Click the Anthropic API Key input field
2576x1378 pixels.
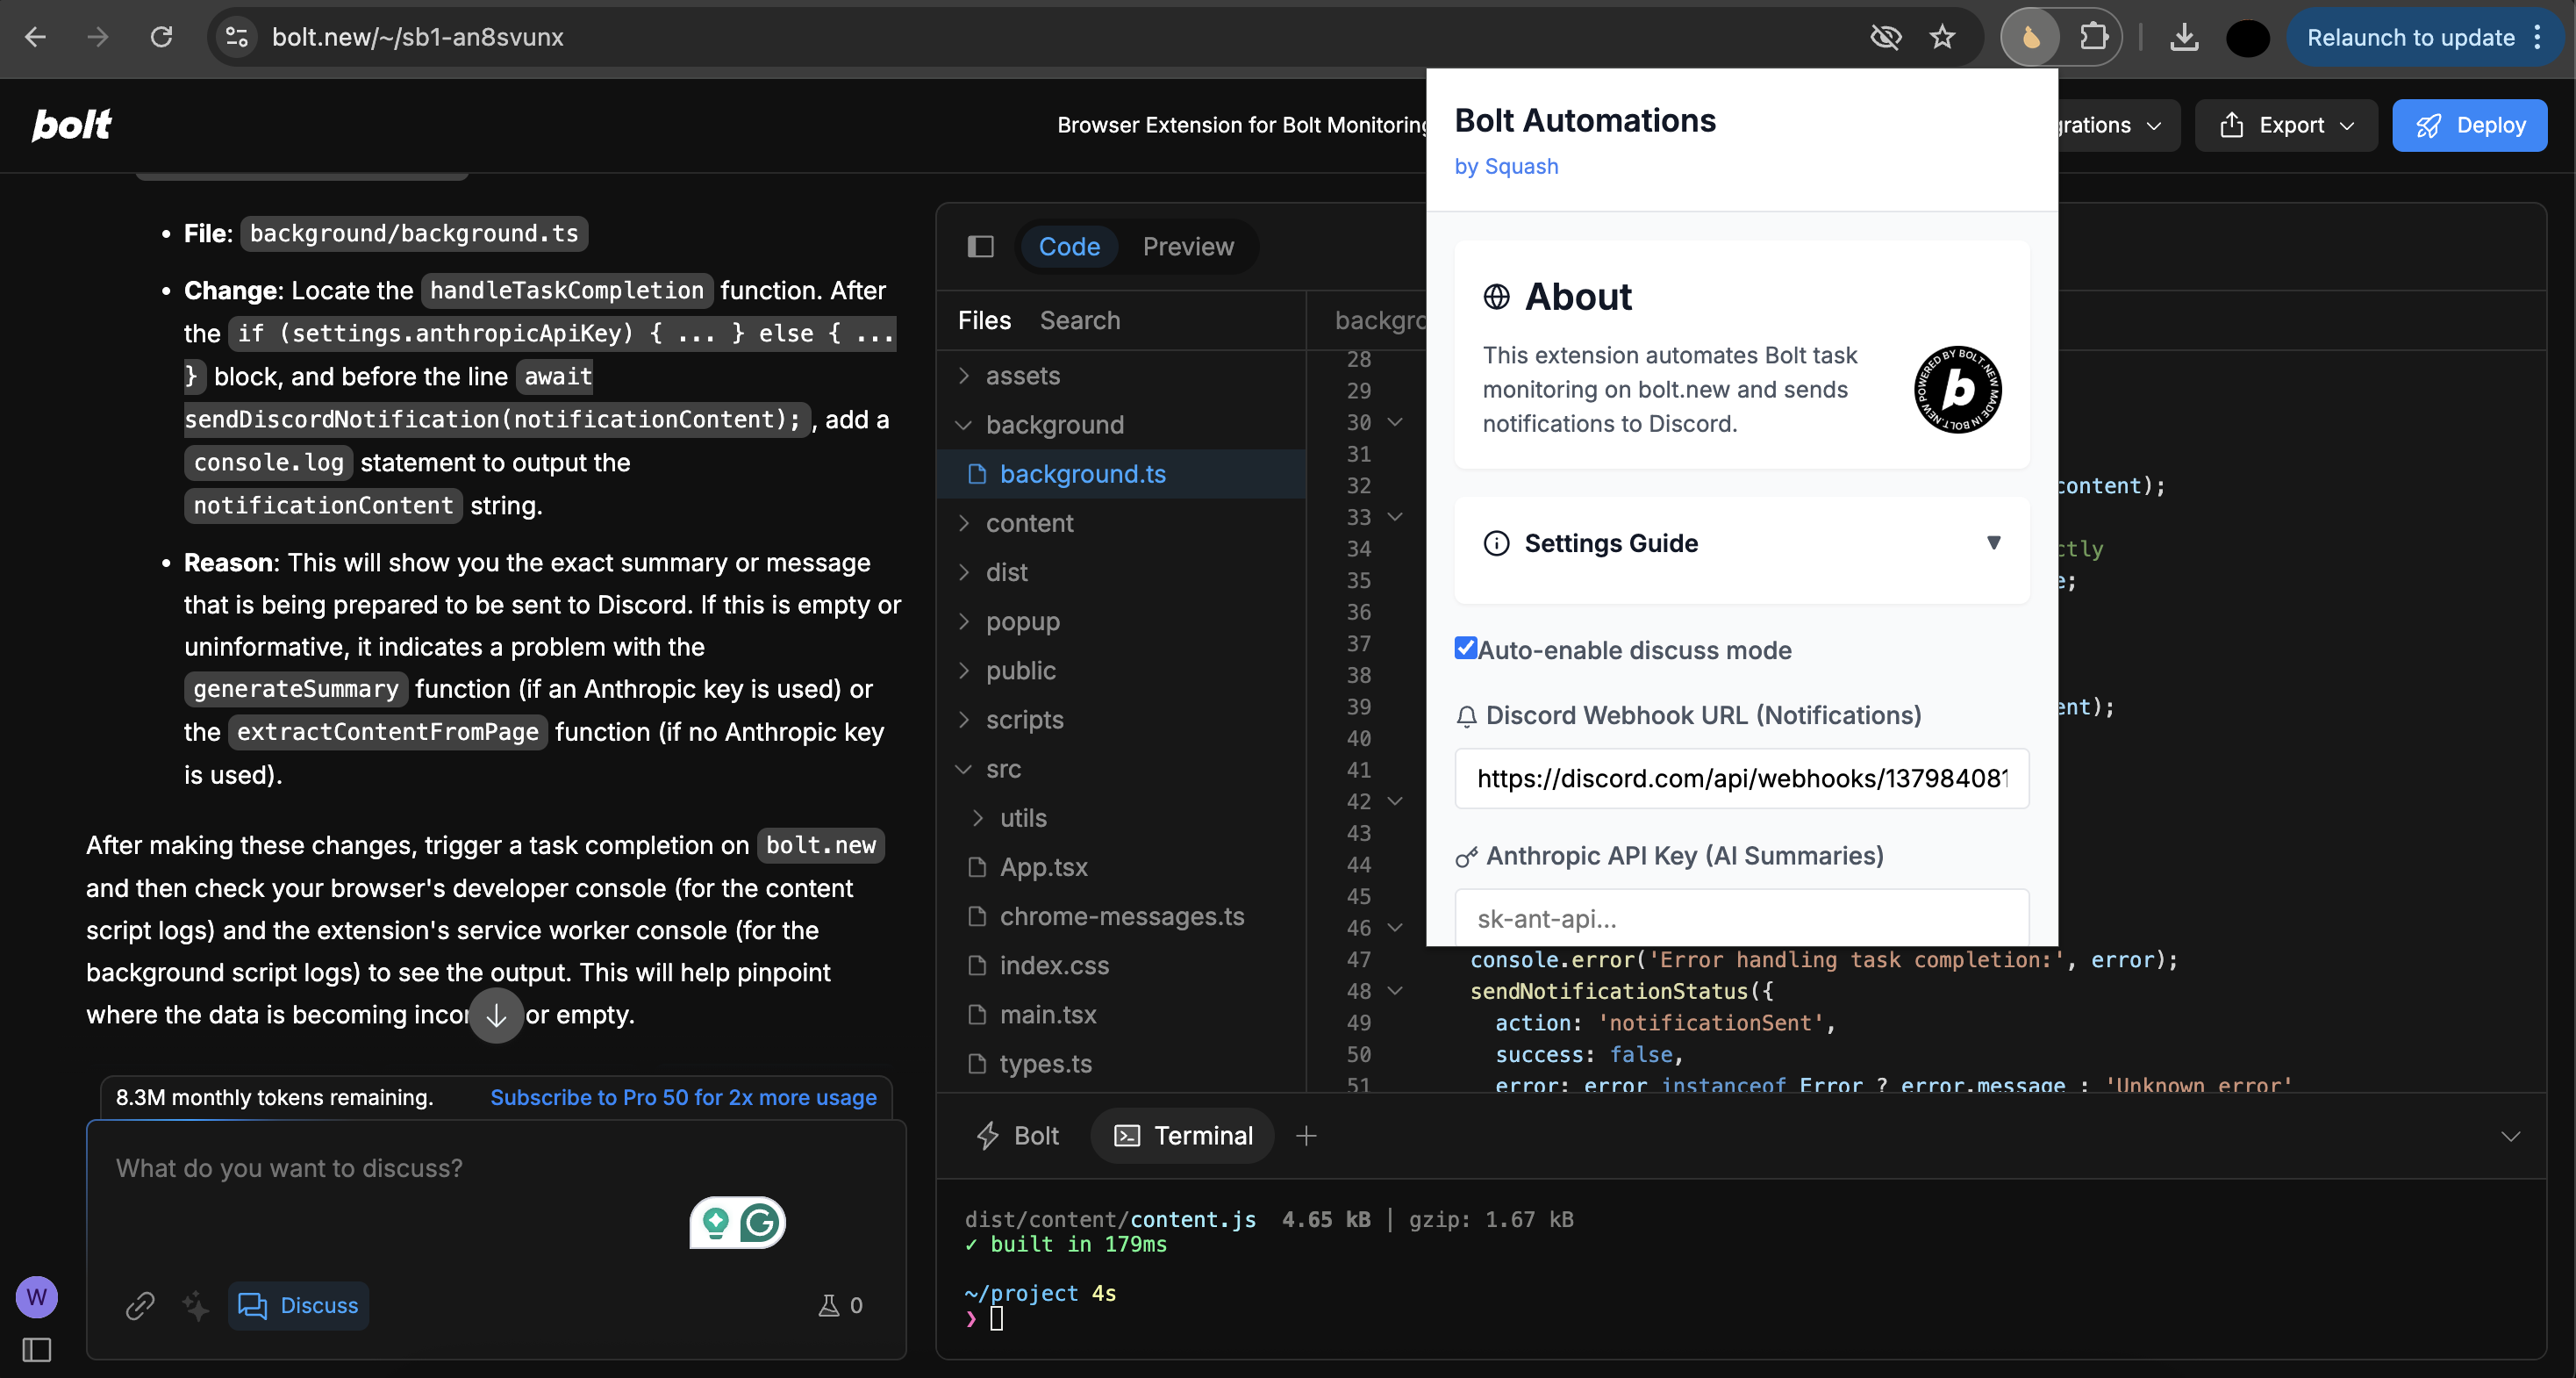tap(1741, 918)
